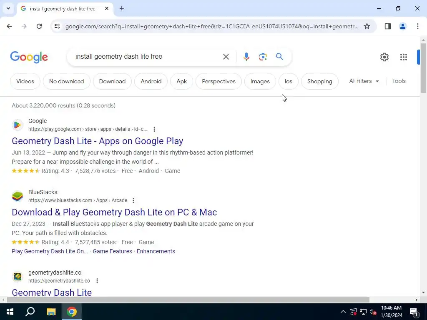Click the 'About 3,220,000 results' text
The width and height of the screenshot is (427, 320).
coord(63,105)
